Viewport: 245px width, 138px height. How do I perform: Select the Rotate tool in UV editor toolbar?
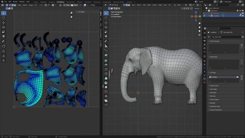click(x=3, y=27)
